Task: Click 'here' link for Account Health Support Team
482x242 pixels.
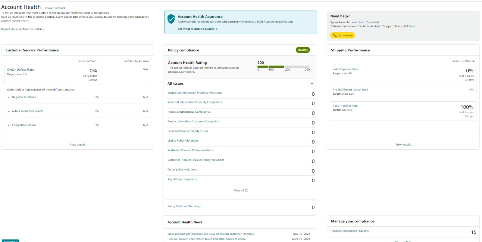Action: click(x=412, y=26)
